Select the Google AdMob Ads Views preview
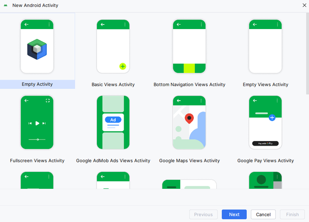This screenshot has height=222, width=309. point(113,122)
